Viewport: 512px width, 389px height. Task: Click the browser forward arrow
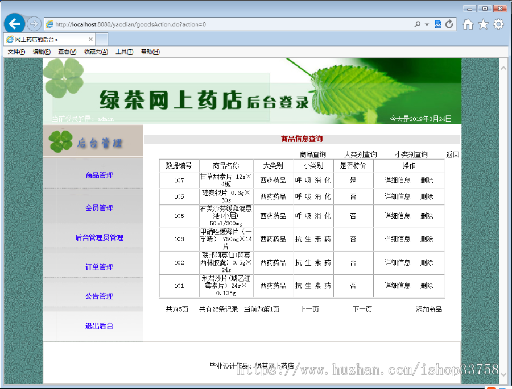coord(33,23)
